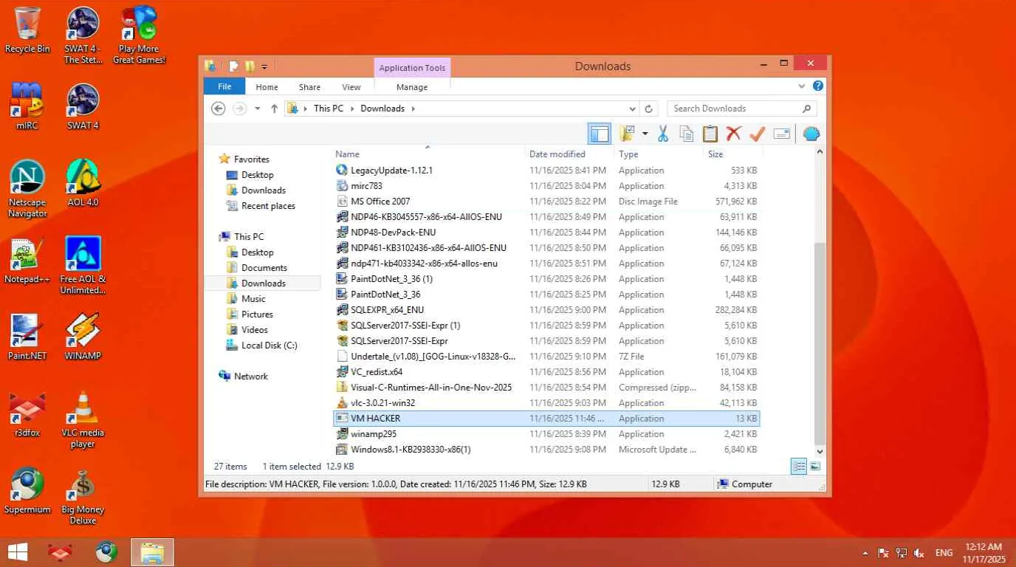Select the AOL 4.0 desktop shortcut
The width and height of the screenshot is (1016, 567).
click(x=83, y=183)
